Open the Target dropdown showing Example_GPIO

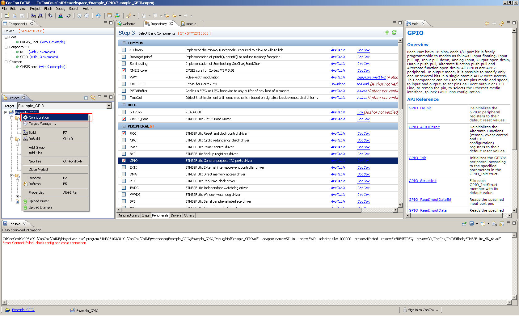pos(109,106)
